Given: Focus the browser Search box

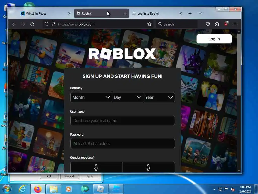Looking at the screenshot, I should pyautogui.click(x=177, y=24).
